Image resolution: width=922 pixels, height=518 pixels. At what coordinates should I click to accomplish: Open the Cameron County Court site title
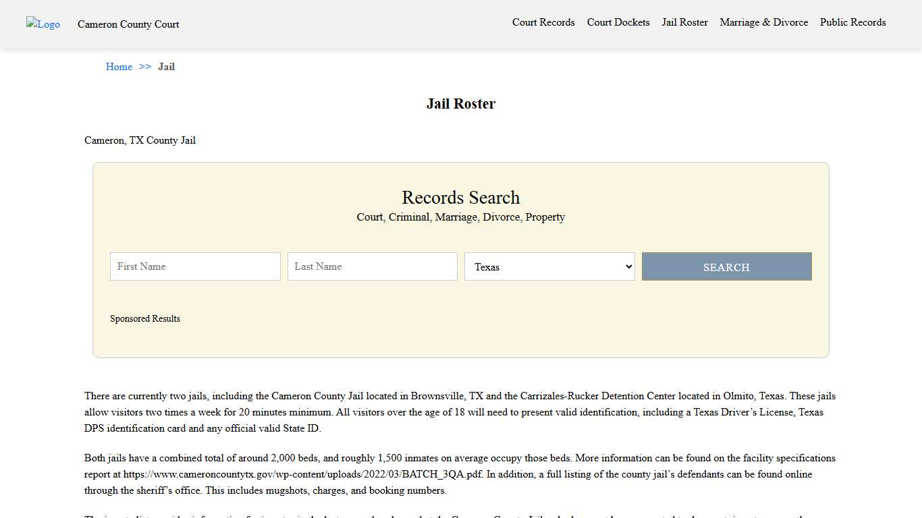point(128,24)
